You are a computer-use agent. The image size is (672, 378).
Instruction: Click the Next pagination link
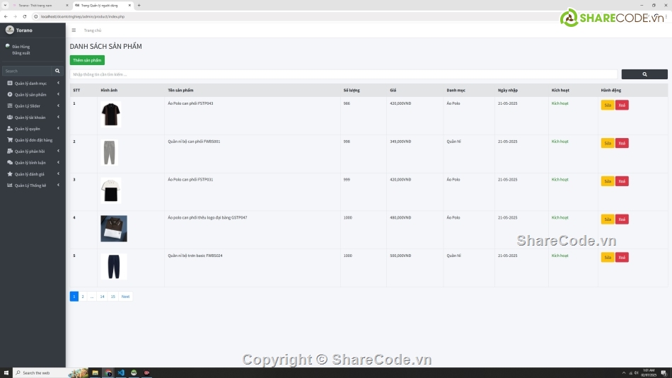pos(125,297)
